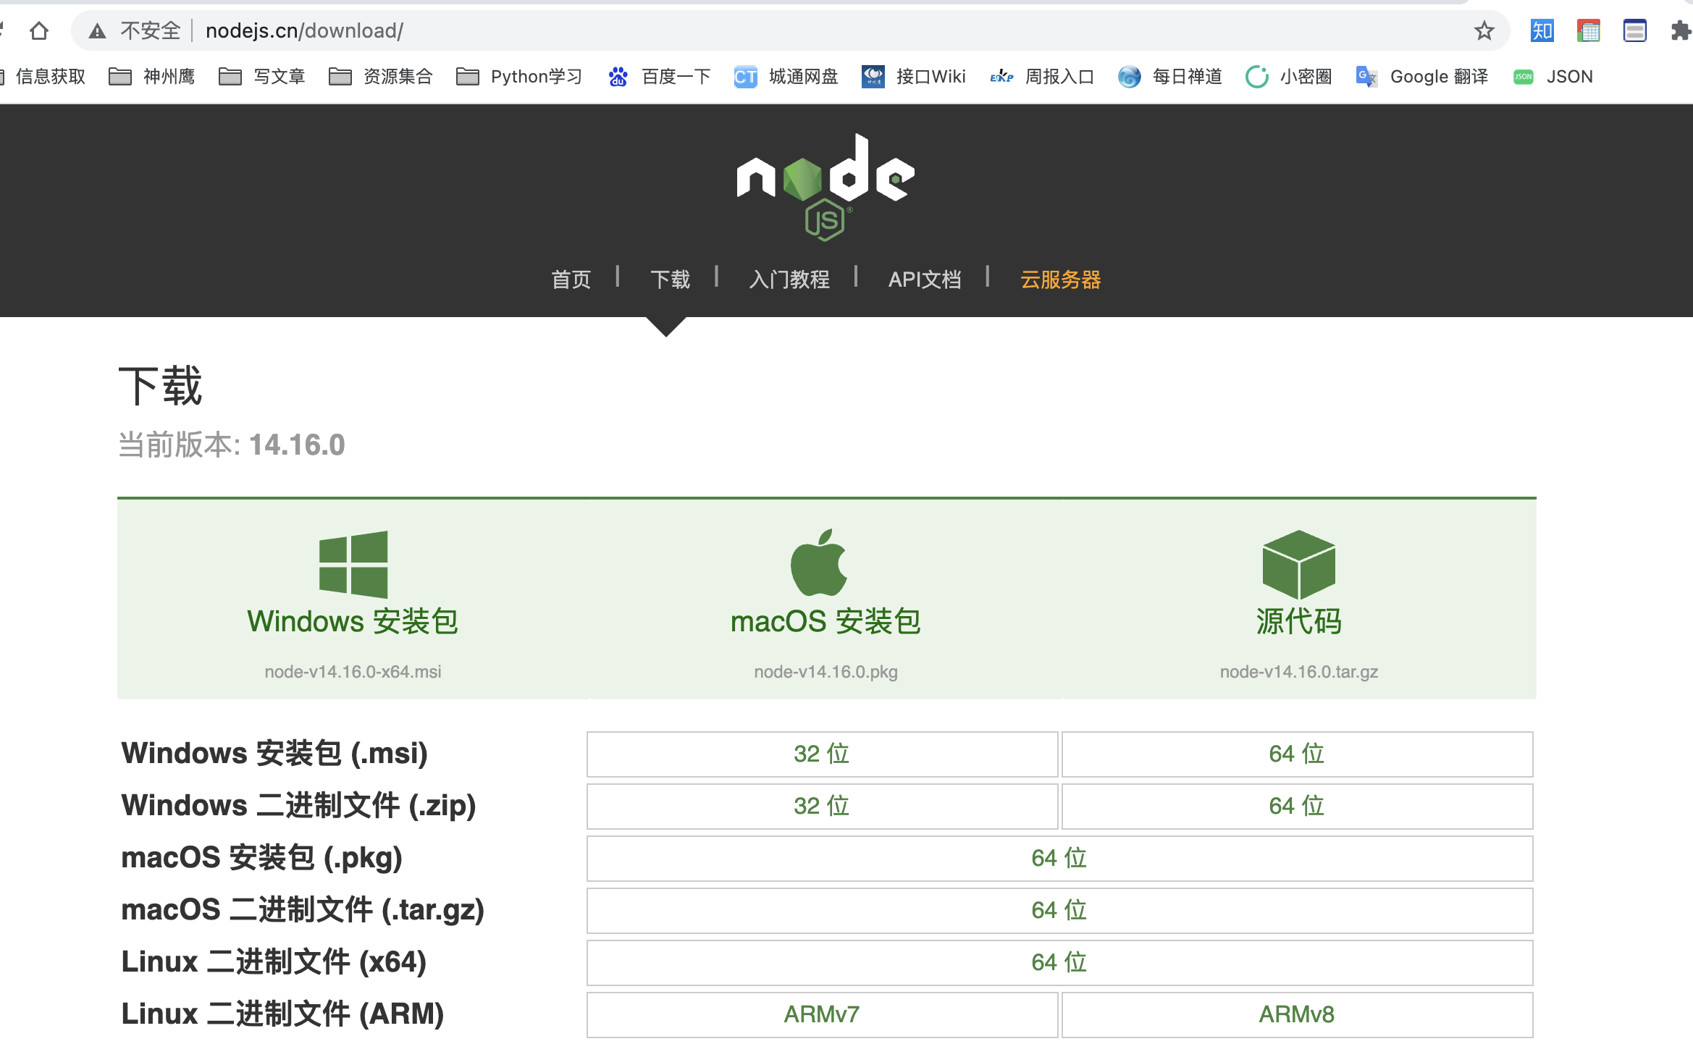
Task: Download Windows .zip 32 位
Action: (x=822, y=806)
